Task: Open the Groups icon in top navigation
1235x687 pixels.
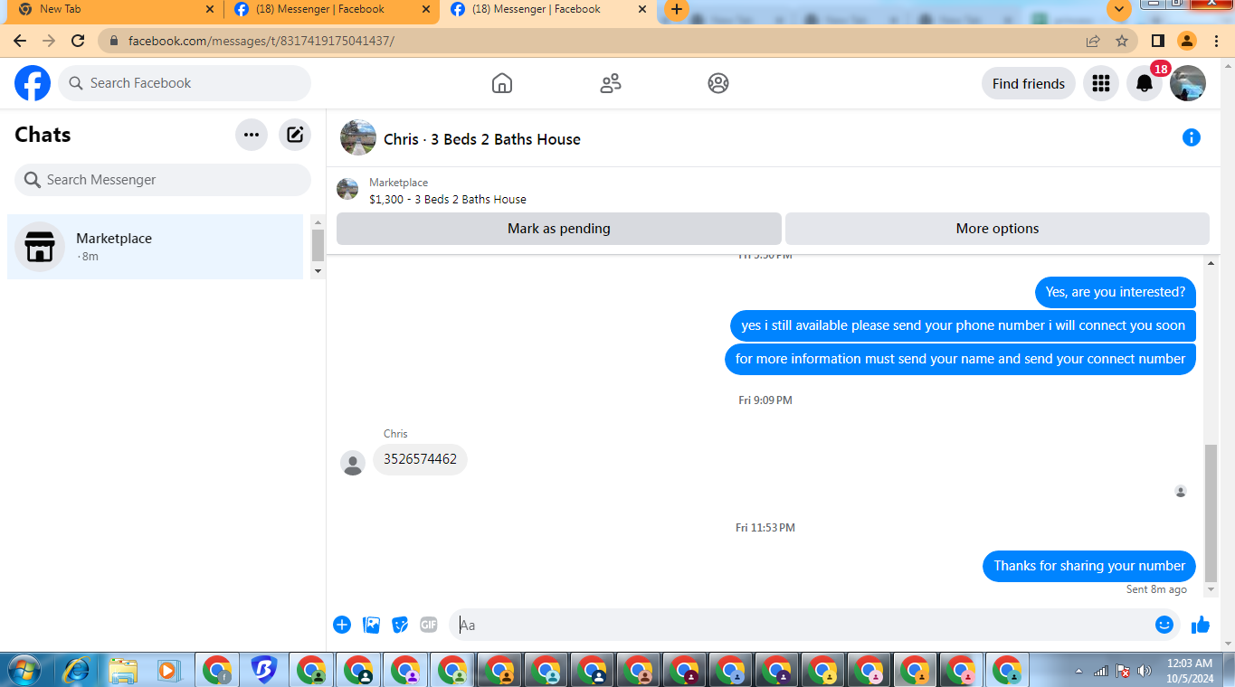Action: point(718,83)
